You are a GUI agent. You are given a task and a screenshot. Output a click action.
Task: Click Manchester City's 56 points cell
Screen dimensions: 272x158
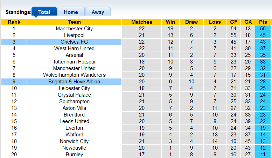(263, 29)
